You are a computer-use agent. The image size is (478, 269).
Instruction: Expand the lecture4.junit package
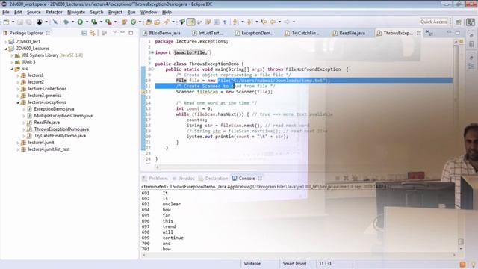click(x=18, y=143)
